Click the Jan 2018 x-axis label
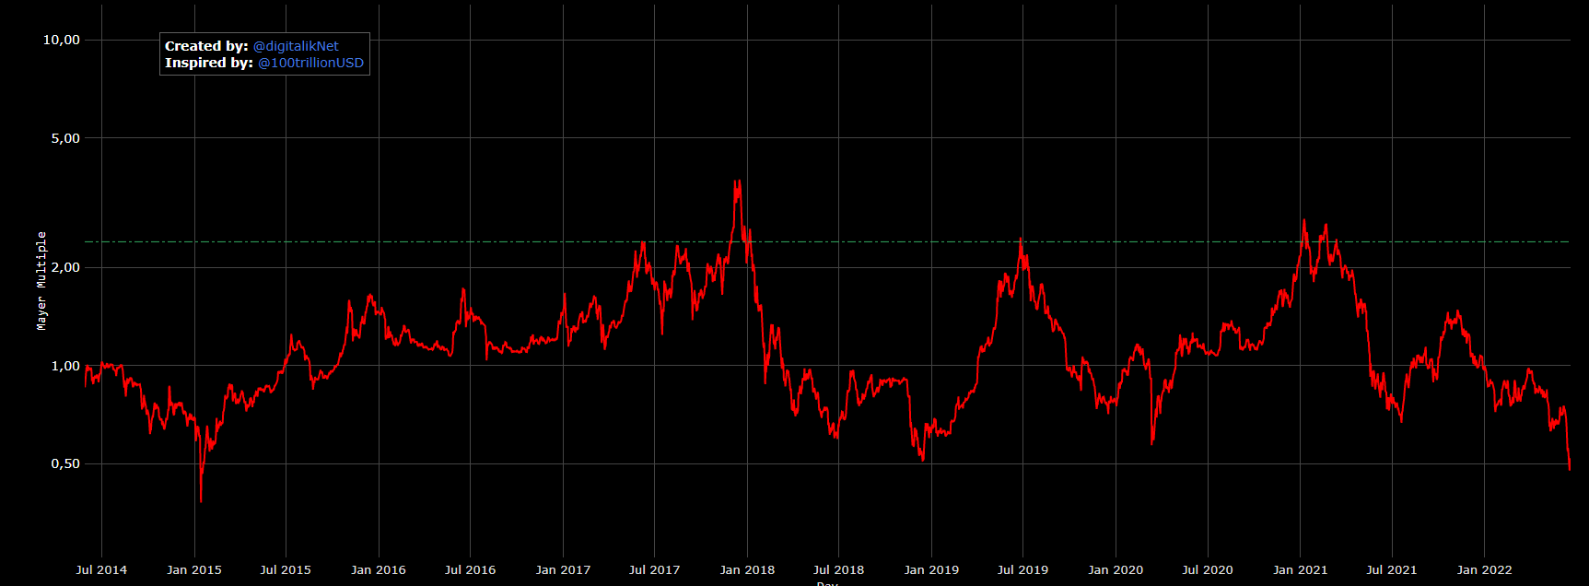Image resolution: width=1589 pixels, height=586 pixels. tap(747, 569)
